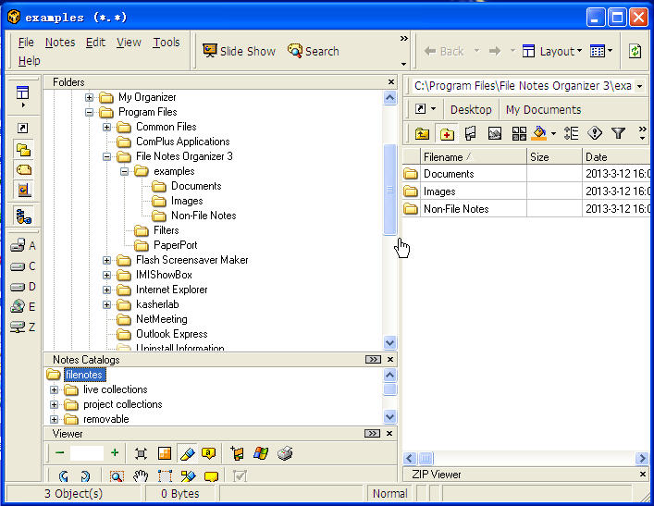Go up one folder level icon
This screenshot has height=506, width=654.
point(422,134)
